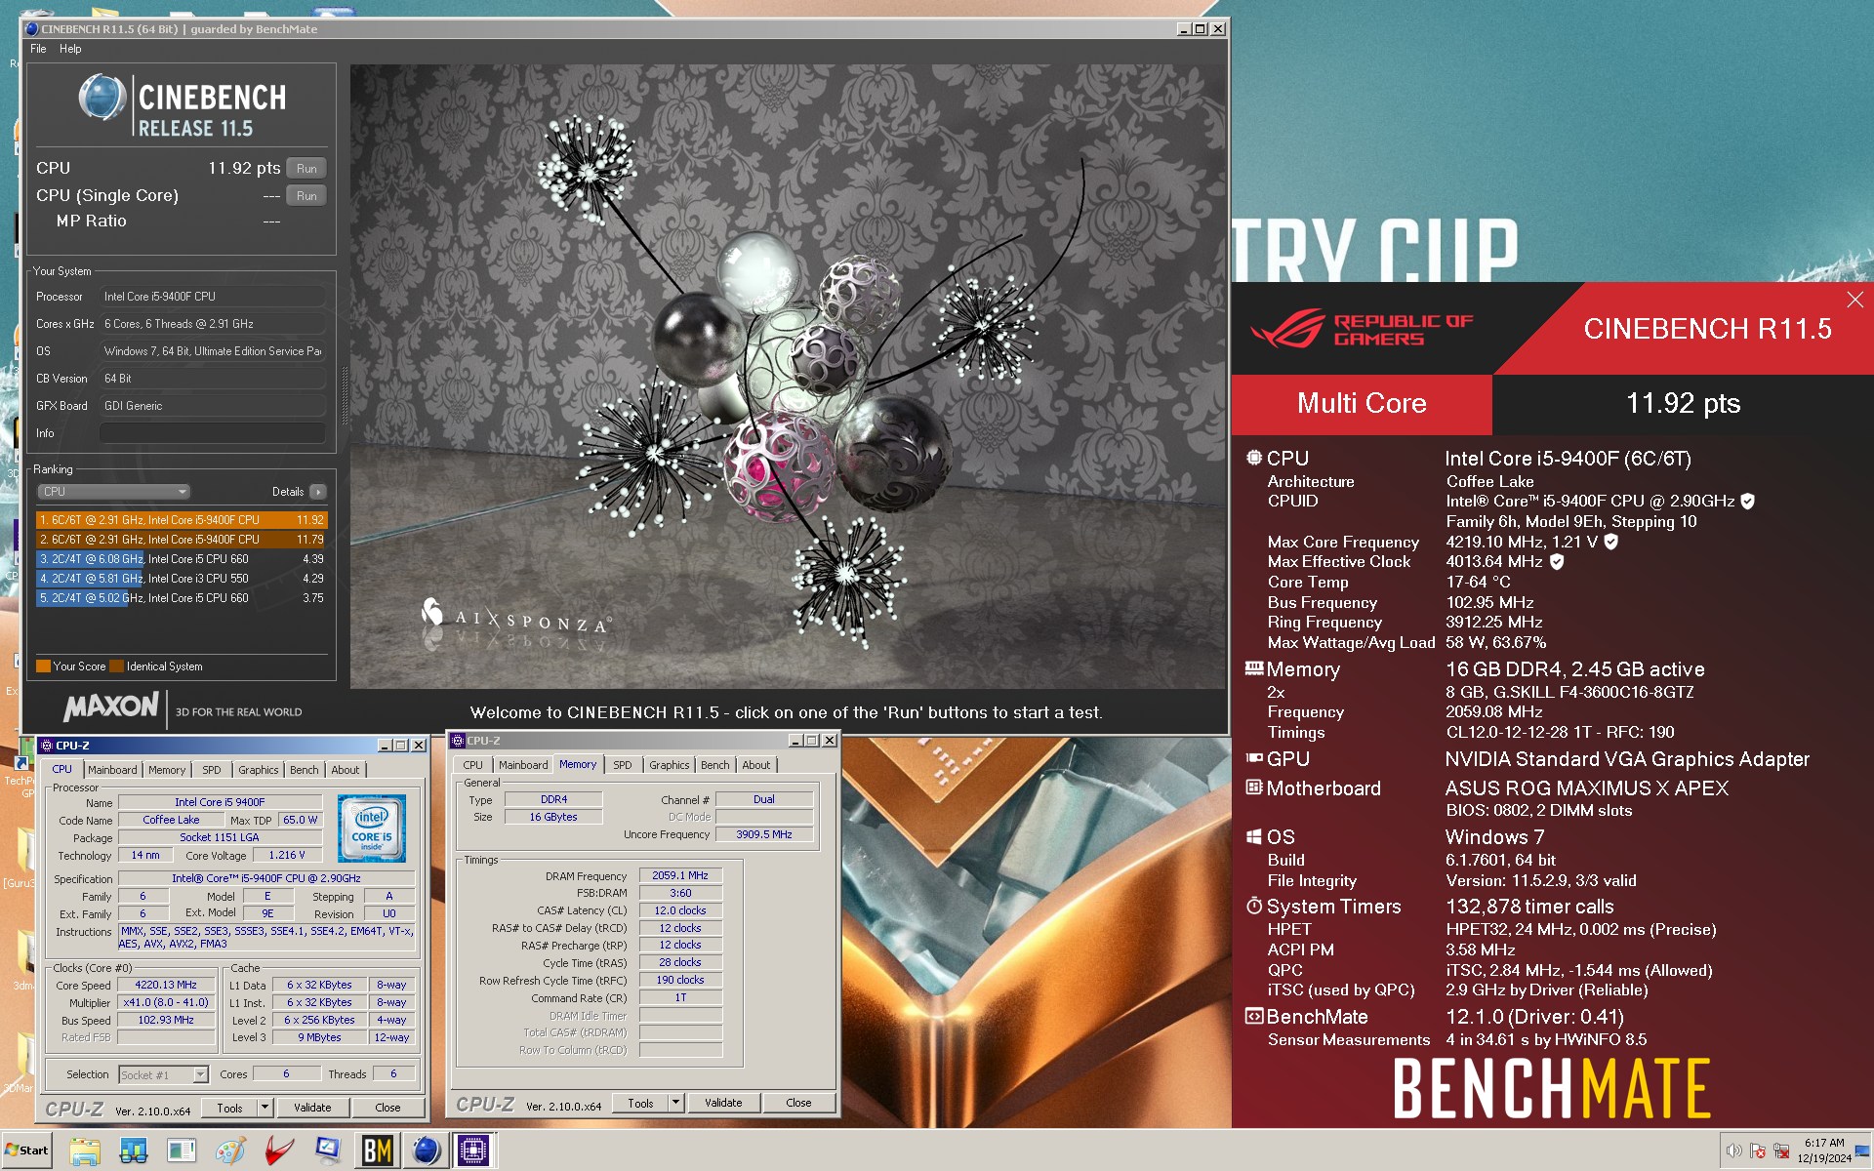Switch to CPU-Z purple chip taskbar icon
This screenshot has height=1171, width=1874.
[474, 1151]
